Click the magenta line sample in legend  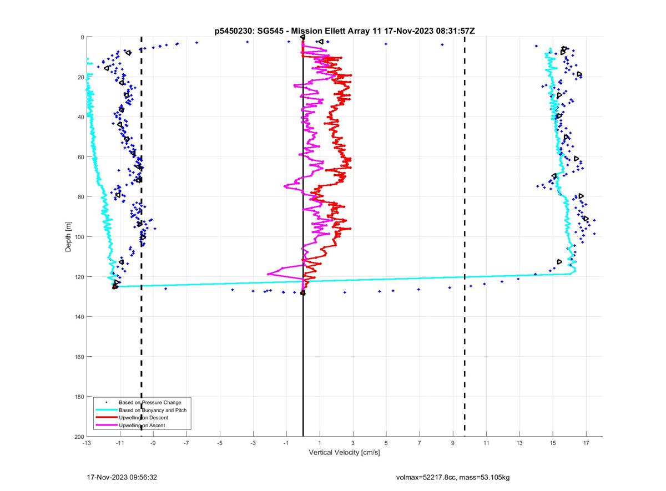click(106, 425)
